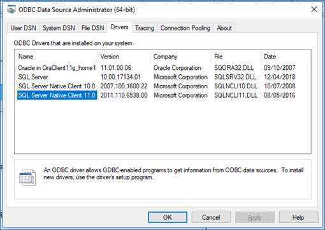325x230 pixels.
Task: Close the ODBC Data Source Administrator window
Action: click(x=314, y=10)
